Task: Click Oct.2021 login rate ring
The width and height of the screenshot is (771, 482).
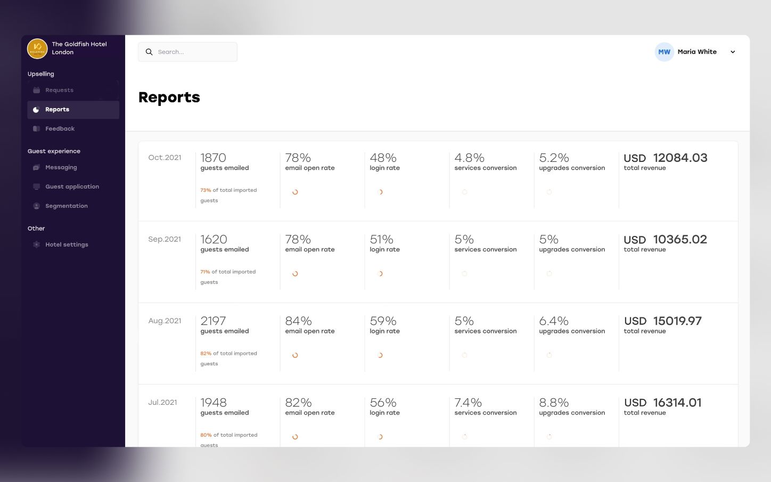Action: [380, 192]
